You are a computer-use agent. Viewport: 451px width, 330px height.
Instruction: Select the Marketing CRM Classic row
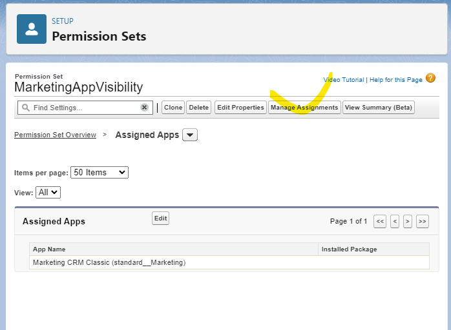[x=229, y=262]
